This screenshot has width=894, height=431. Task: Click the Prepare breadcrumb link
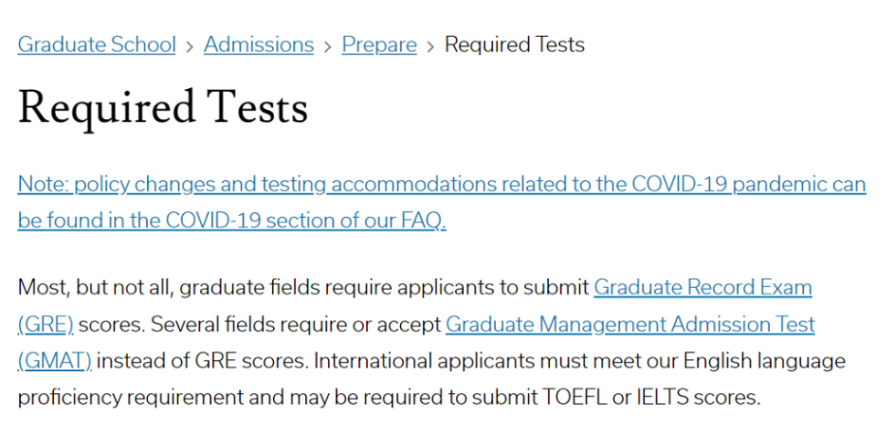pyautogui.click(x=379, y=45)
